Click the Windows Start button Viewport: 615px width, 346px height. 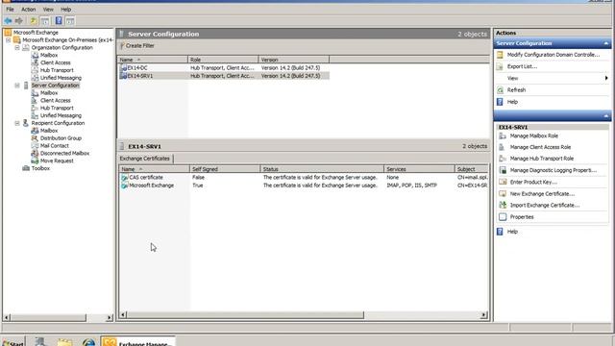point(12,342)
